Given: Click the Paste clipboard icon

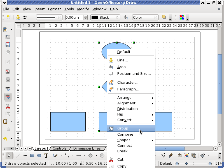Looking at the screenshot, I should click(5, 121).
